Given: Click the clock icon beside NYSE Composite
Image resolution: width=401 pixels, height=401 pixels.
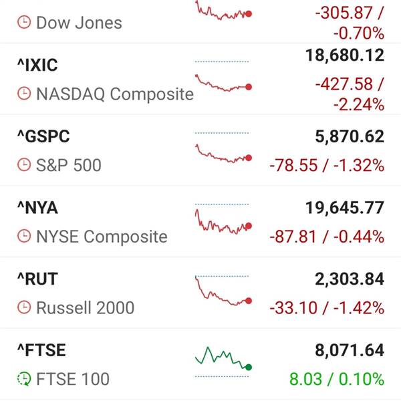Looking at the screenshot, I should tap(24, 236).
